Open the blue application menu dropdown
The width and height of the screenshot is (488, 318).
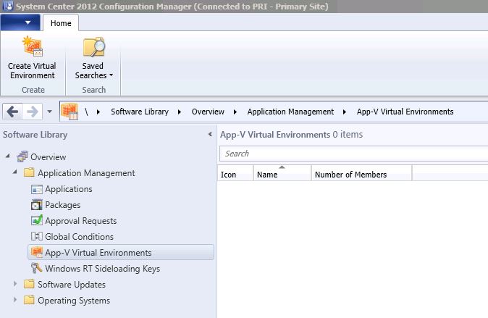[x=20, y=22]
